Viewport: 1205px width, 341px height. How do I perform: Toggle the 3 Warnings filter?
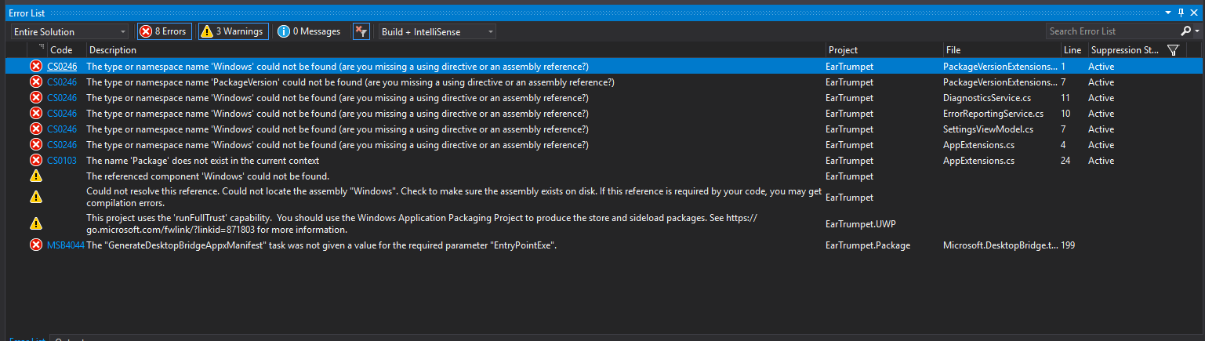pos(234,31)
